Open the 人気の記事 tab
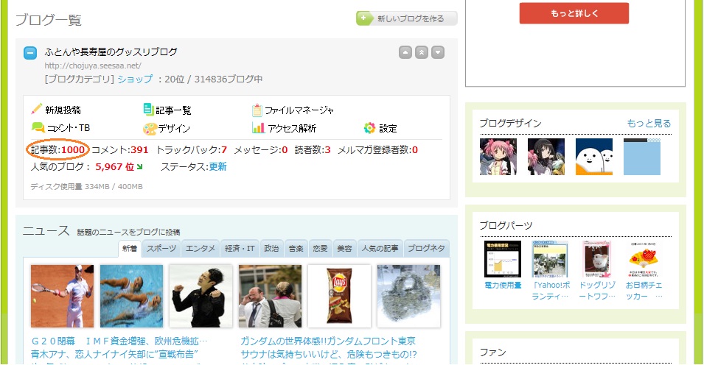This screenshot has height=365, width=704. (x=380, y=249)
